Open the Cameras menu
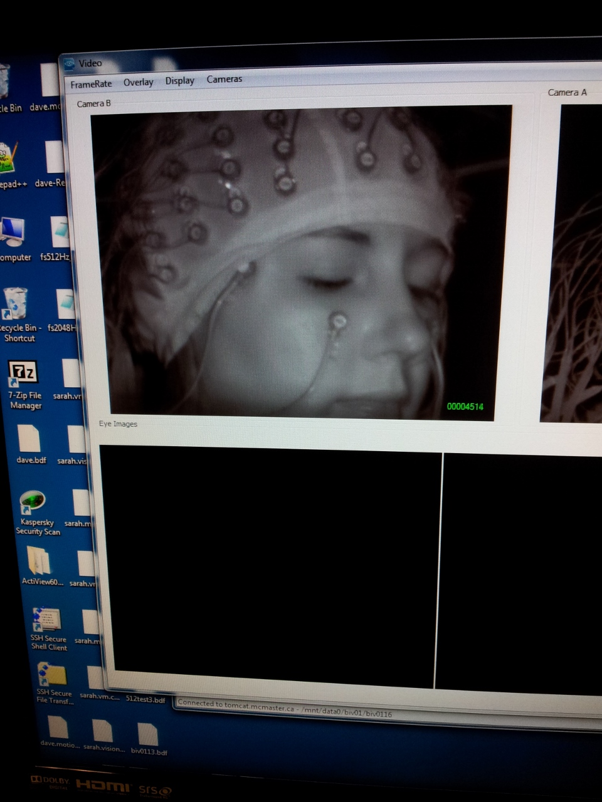This screenshot has height=802, width=602. pos(224,79)
